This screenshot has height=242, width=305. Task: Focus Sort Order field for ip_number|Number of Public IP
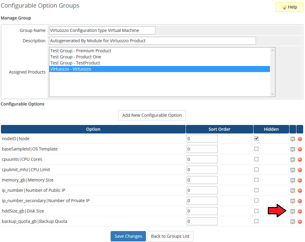click(202, 190)
